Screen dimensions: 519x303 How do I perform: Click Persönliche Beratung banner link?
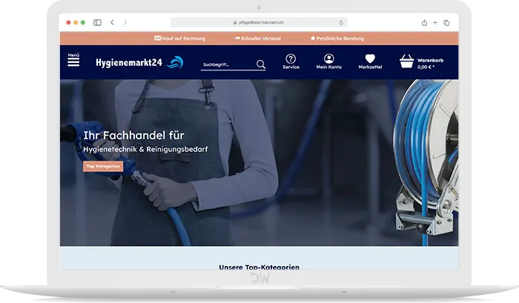pos(337,39)
